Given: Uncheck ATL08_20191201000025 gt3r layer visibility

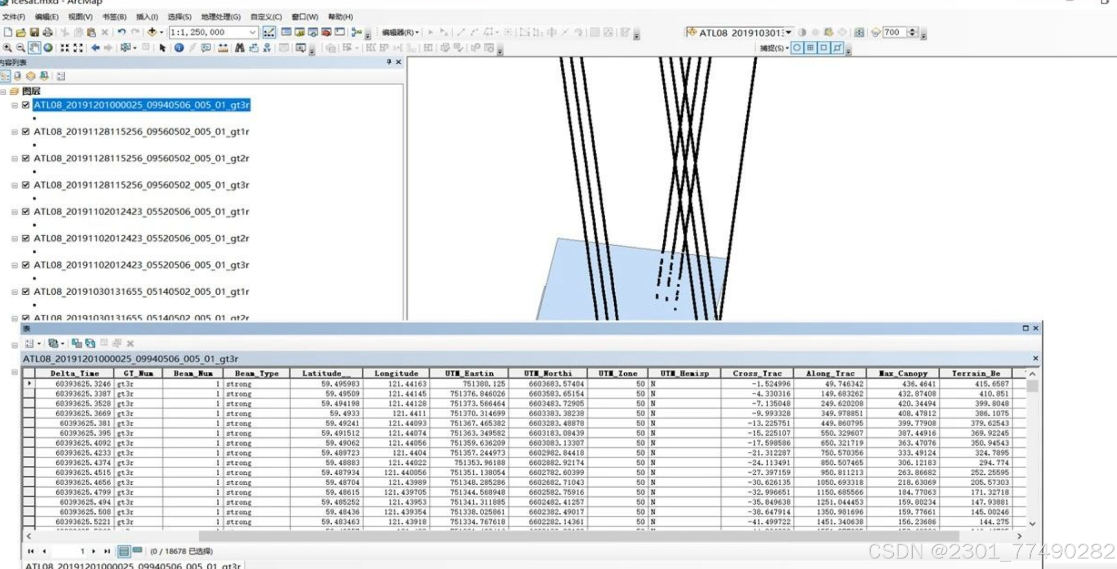Looking at the screenshot, I should click(x=26, y=105).
